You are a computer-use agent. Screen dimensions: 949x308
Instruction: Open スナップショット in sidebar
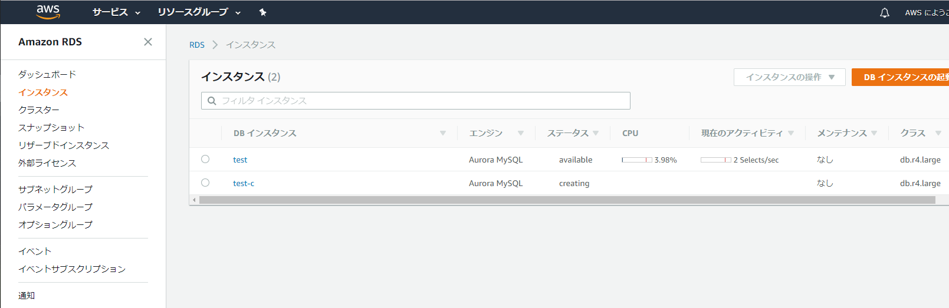(51, 128)
